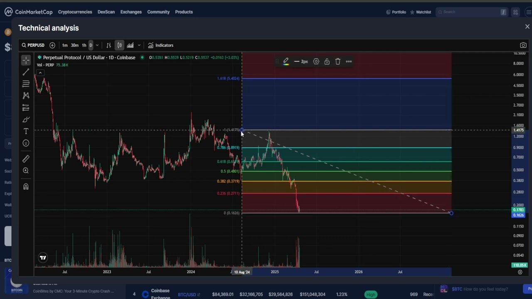This screenshot has height=299, width=532.
Task: Click the top Search field
Action: tap(472, 12)
